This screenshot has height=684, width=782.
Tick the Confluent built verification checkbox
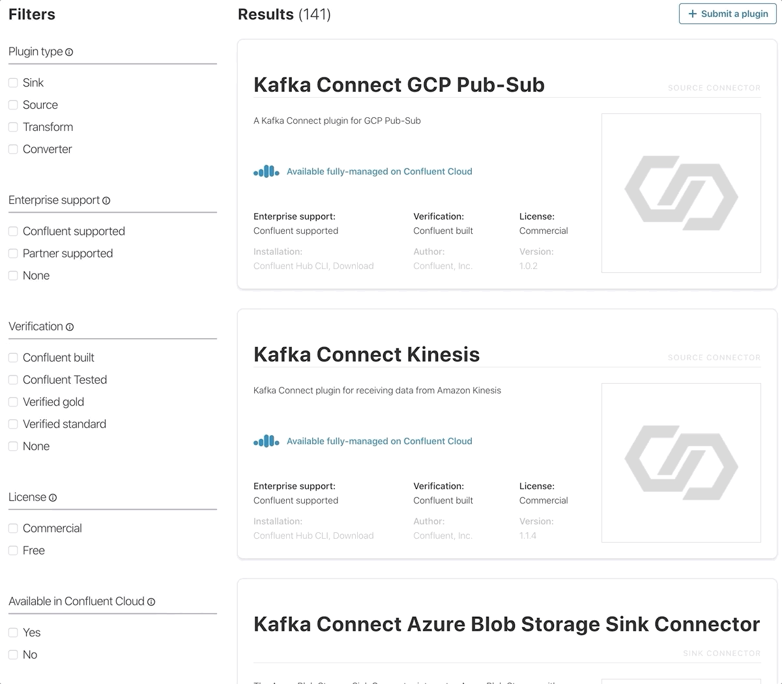coord(13,358)
